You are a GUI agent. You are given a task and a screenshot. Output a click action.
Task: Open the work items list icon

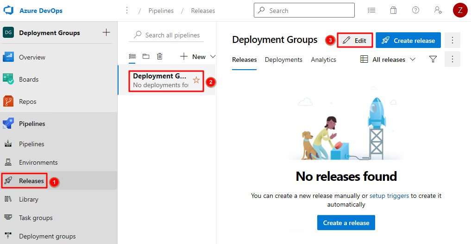[x=371, y=10]
